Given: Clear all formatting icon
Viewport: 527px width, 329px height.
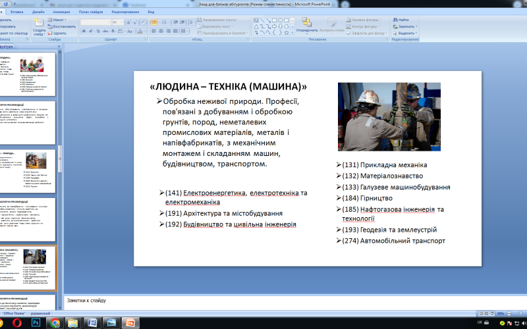Looking at the screenshot, I should [x=144, y=22].
